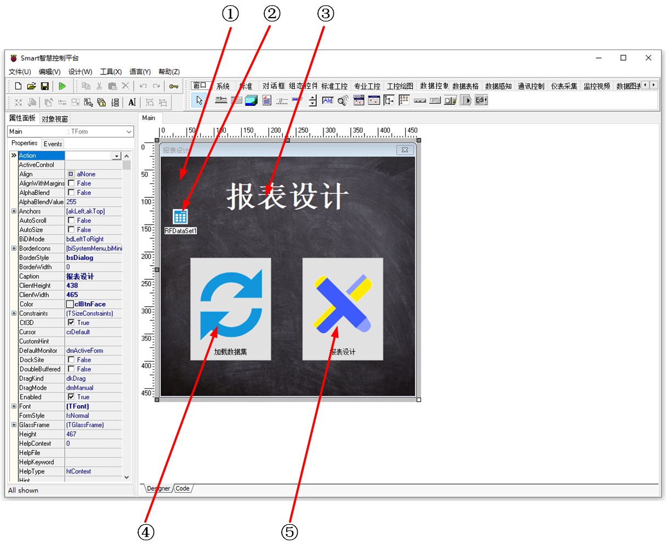Pick the magnifier search component icon

coord(343,100)
